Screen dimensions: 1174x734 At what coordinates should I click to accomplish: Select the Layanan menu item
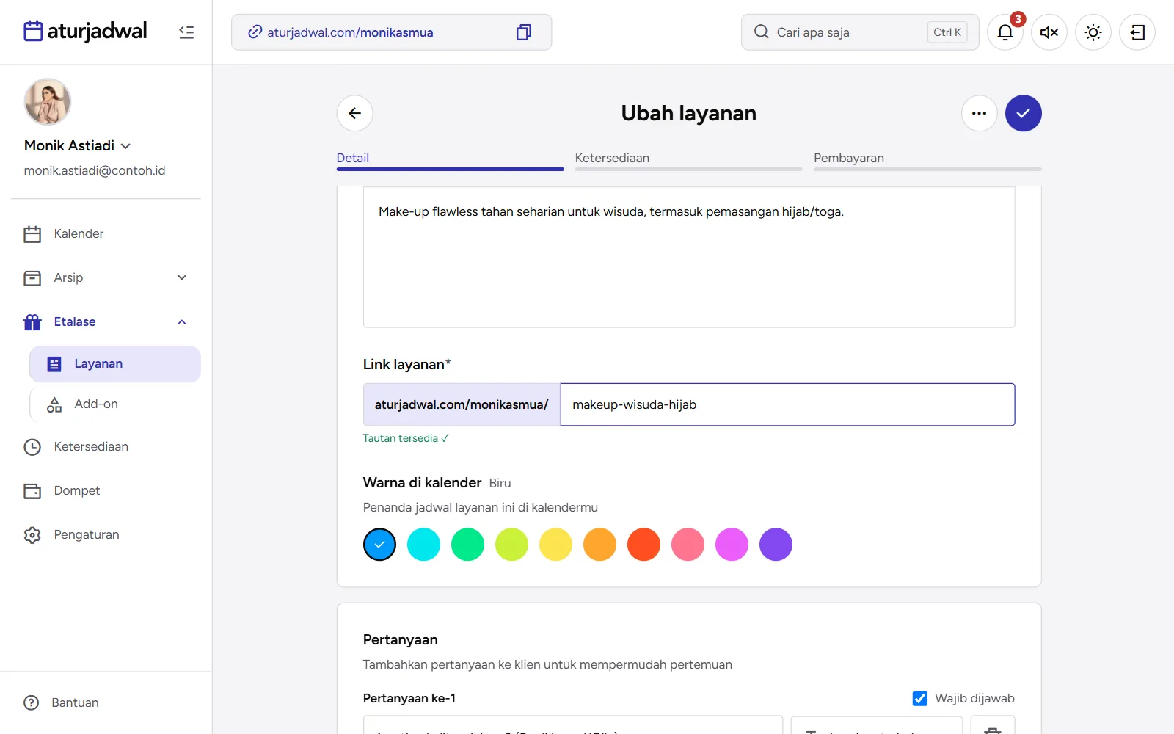tap(115, 364)
